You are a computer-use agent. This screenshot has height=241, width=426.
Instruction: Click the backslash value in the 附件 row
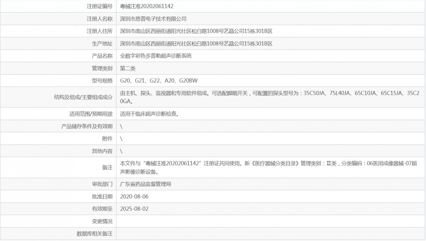(121, 138)
